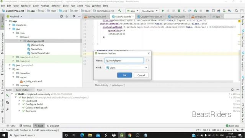The image size is (245, 138).
Task: Open the Terminal tool window
Action: click(x=25, y=126)
